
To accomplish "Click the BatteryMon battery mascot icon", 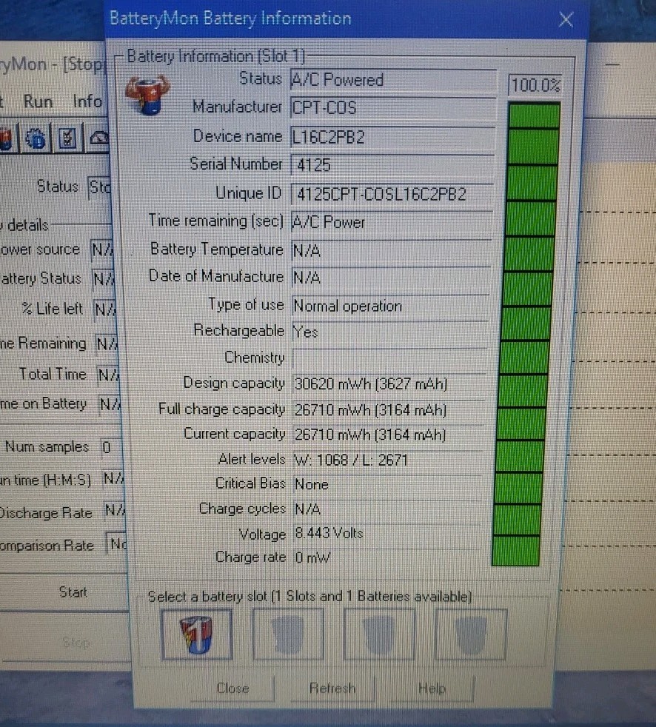I will pos(148,96).
